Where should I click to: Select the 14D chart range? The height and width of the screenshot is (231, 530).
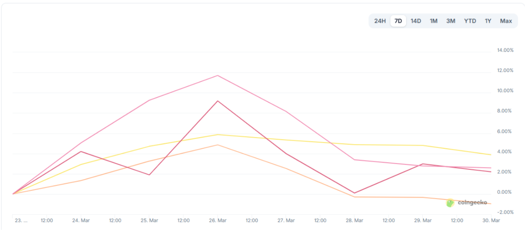[416, 21]
